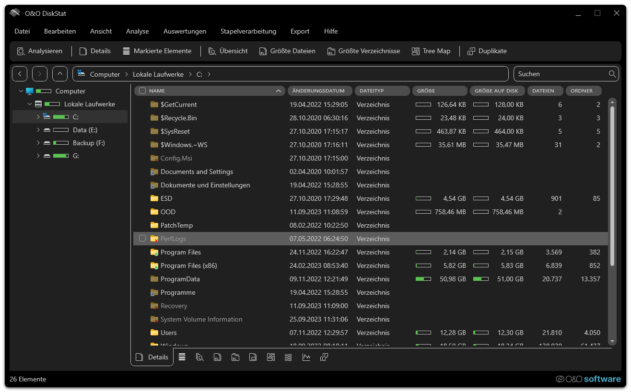Click the Users folder icon
The height and width of the screenshot is (392, 631).
click(154, 333)
